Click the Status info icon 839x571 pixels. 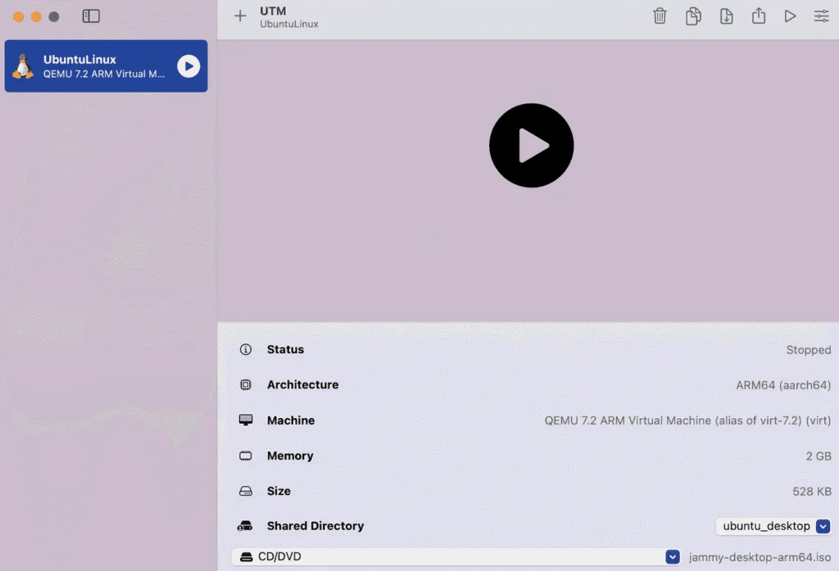click(246, 349)
